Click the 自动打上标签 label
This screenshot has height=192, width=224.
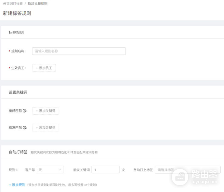pos(143,170)
